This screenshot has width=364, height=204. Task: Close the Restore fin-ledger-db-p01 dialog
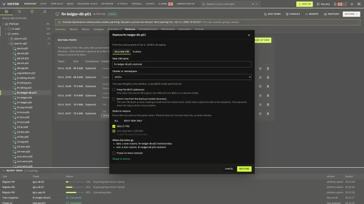coord(249,35)
